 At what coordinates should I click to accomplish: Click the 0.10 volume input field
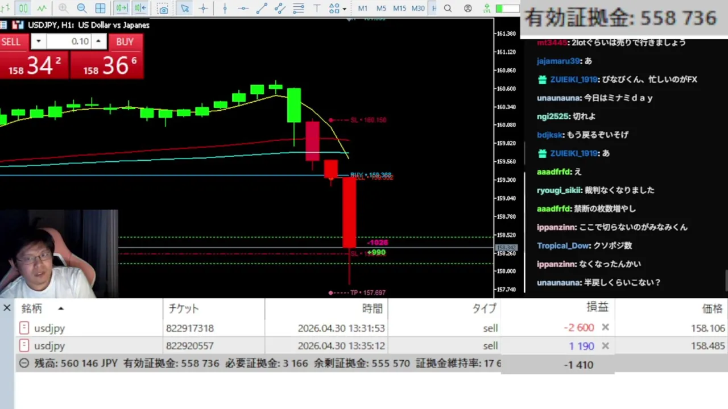tap(68, 41)
